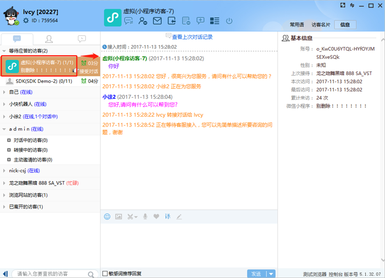Click the settings gear next to ID
Image resolution: width=385 pixels, height=278 pixels.
tap(26, 21)
